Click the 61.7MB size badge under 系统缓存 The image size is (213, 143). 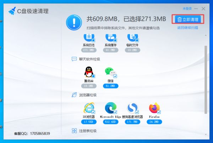(111, 50)
